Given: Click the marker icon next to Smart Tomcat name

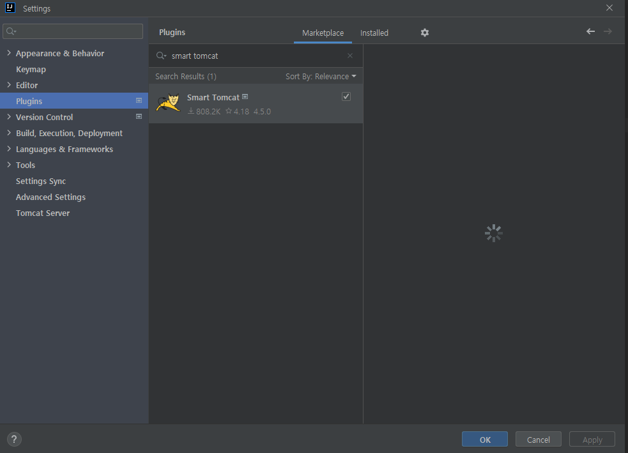Looking at the screenshot, I should point(245,96).
